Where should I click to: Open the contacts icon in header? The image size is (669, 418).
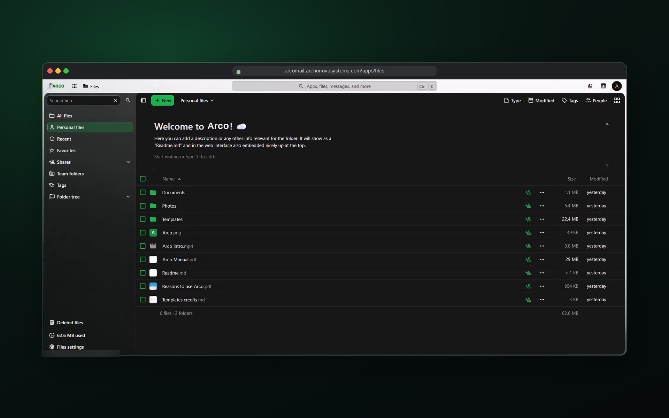603,86
